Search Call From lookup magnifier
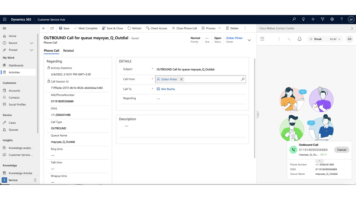The image size is (356, 200). [243, 79]
